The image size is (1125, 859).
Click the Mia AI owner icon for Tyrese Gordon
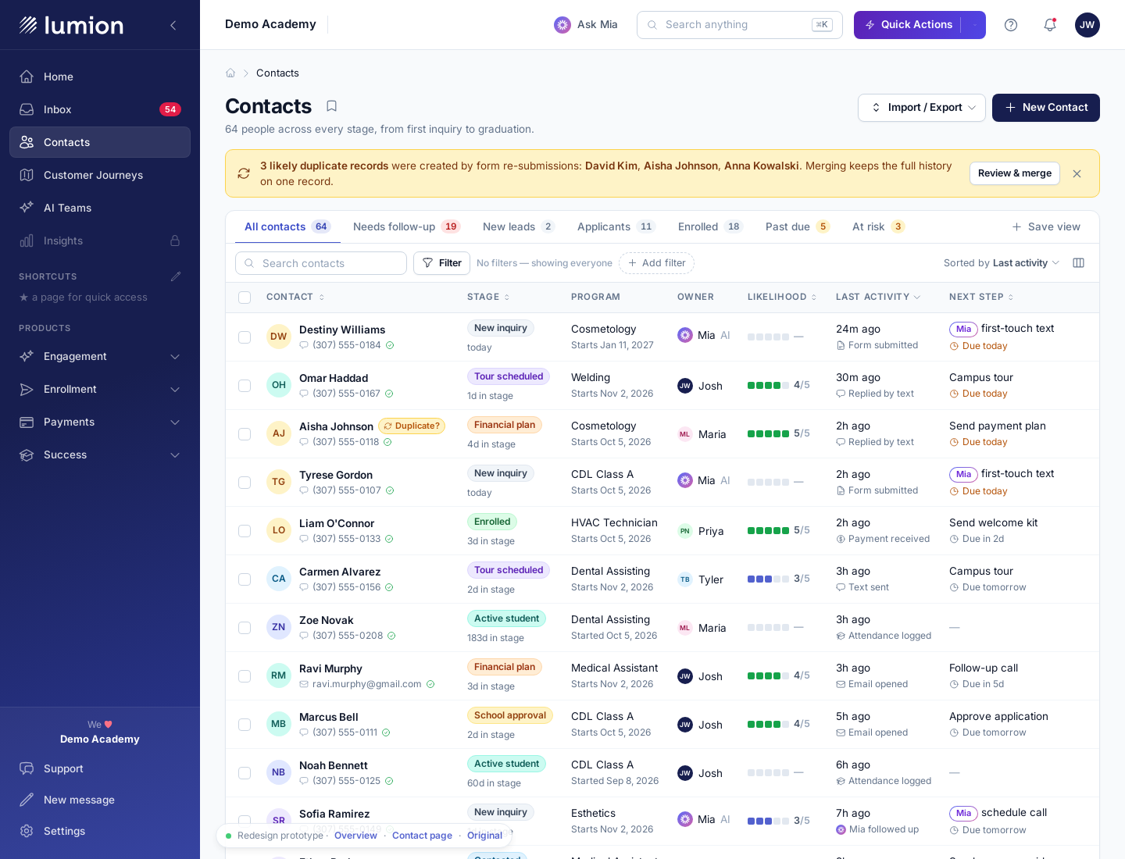coord(685,480)
